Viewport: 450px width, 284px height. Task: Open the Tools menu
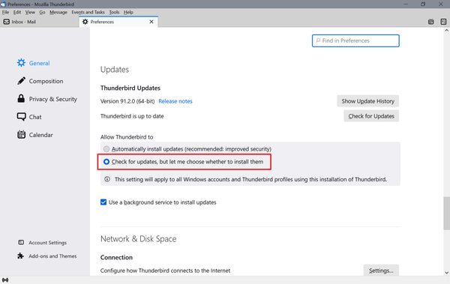coord(114,12)
